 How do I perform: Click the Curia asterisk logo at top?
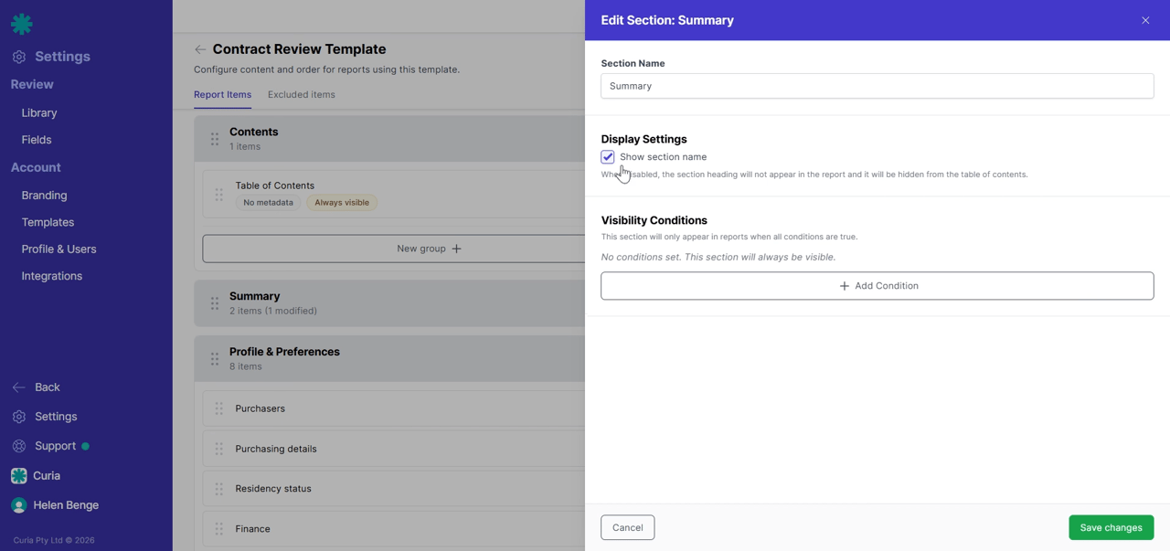[x=22, y=24]
